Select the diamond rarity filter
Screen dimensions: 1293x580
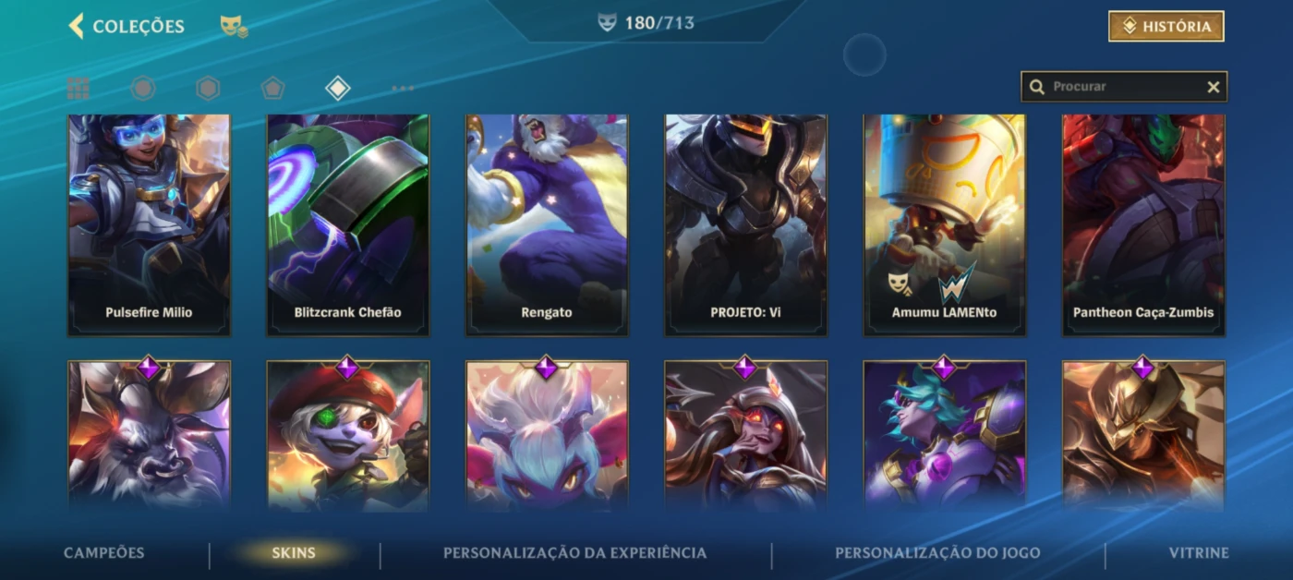[338, 88]
